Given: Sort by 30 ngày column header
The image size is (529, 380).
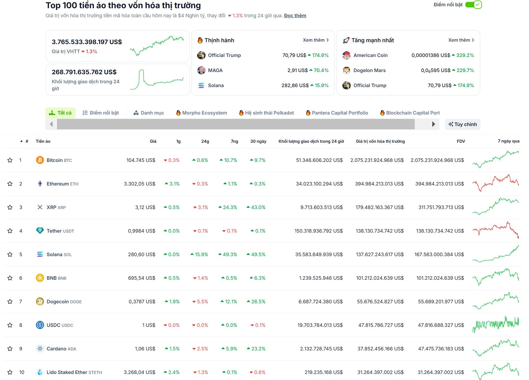Looking at the screenshot, I should [x=258, y=141].
